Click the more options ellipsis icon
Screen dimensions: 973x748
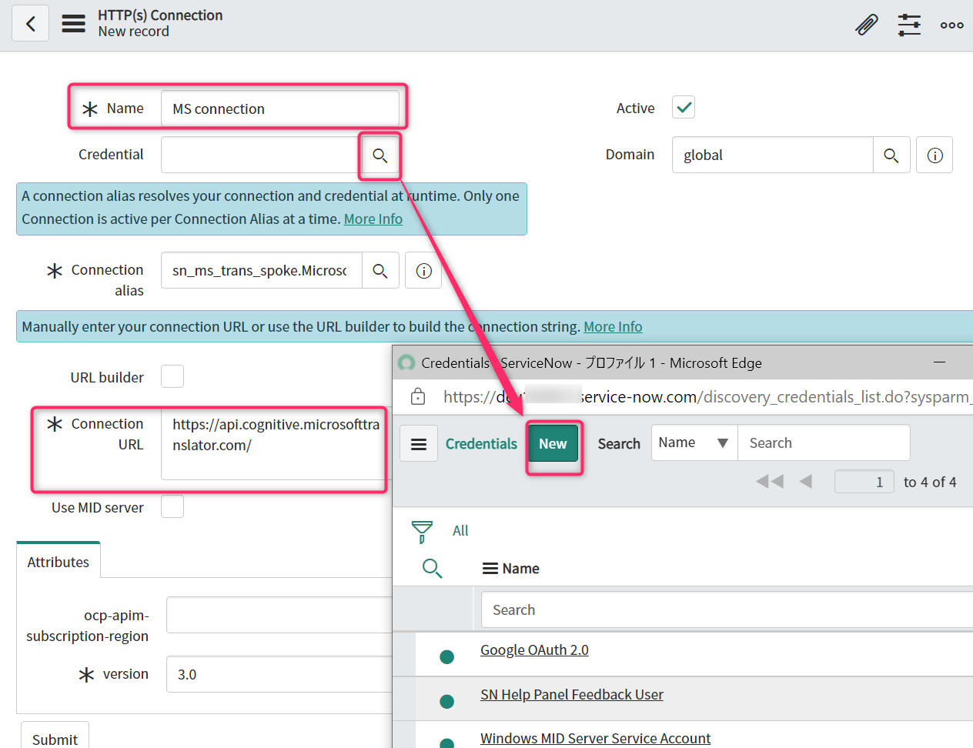[x=951, y=24]
